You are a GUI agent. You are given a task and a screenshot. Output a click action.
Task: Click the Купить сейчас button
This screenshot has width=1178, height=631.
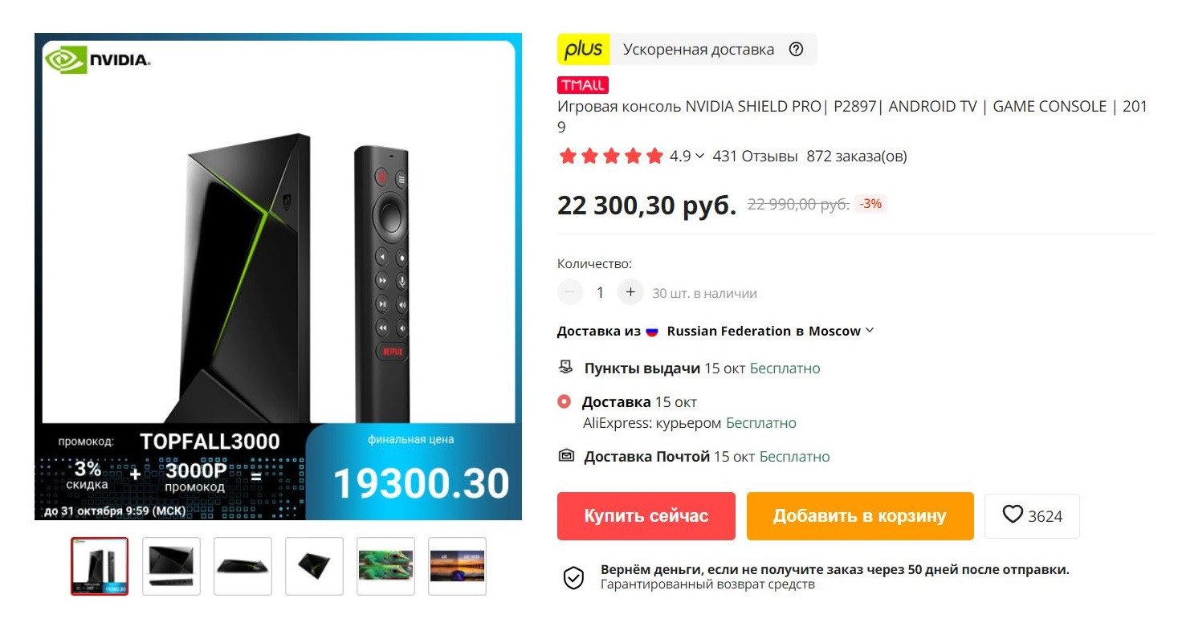646,516
